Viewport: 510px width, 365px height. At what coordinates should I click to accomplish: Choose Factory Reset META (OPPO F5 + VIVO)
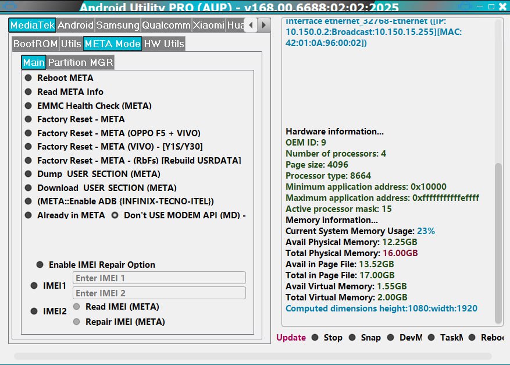click(x=113, y=133)
